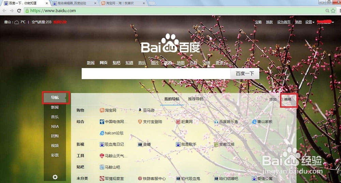Image resolution: width=341 pixels, height=183 pixels.
Task: Click the 百度一下 search button
Action: point(245,73)
